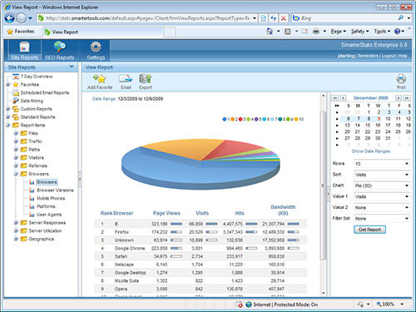Open the 100% zoom level control
The width and height of the screenshot is (416, 312).
[390, 305]
